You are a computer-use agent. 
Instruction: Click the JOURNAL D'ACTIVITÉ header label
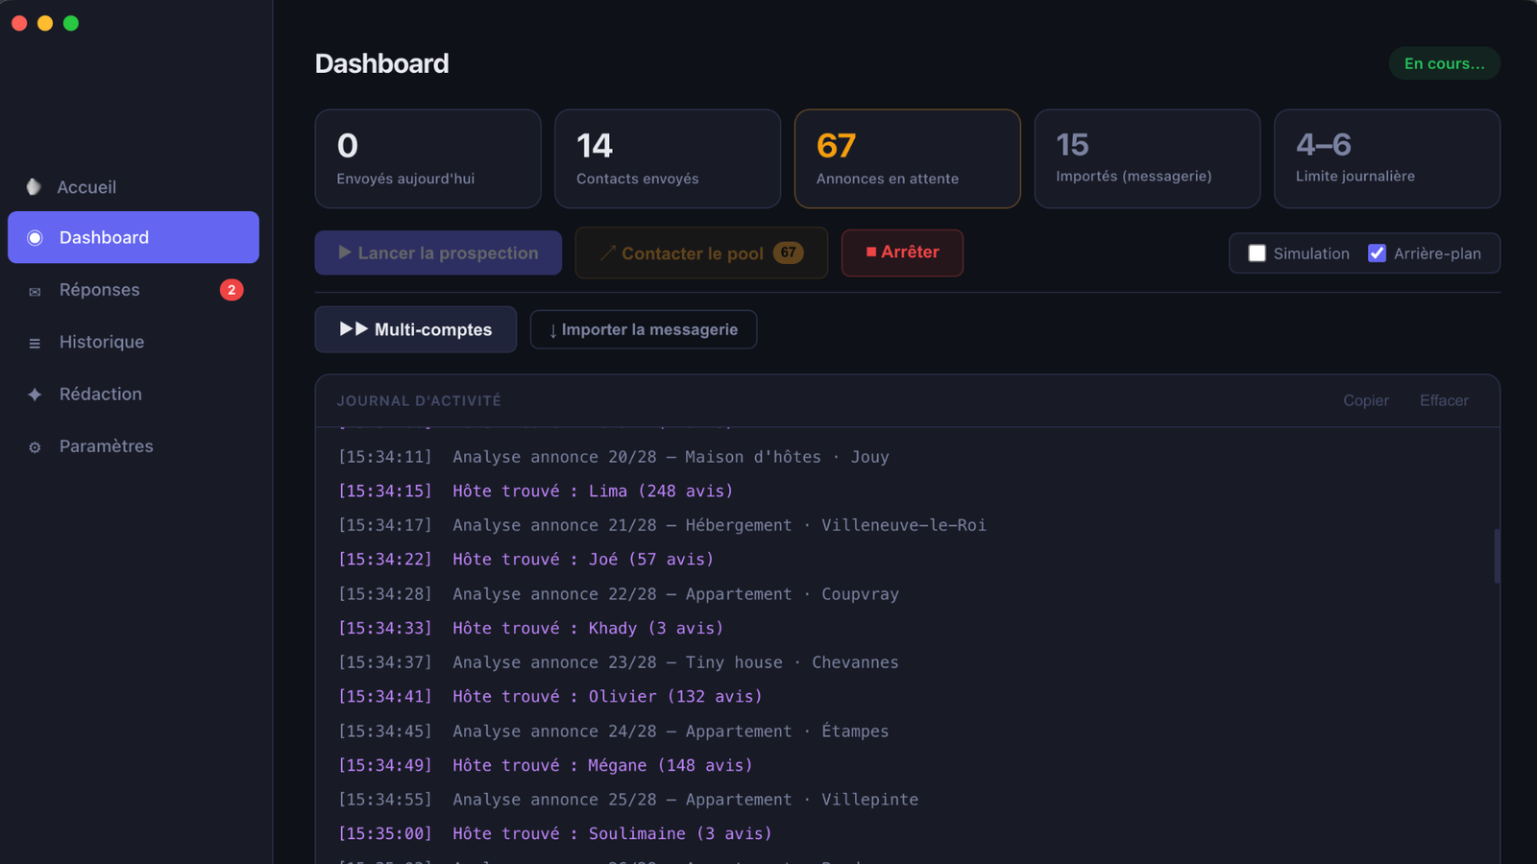[419, 400]
